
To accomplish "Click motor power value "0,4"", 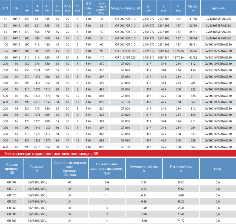I will point(107,182).
